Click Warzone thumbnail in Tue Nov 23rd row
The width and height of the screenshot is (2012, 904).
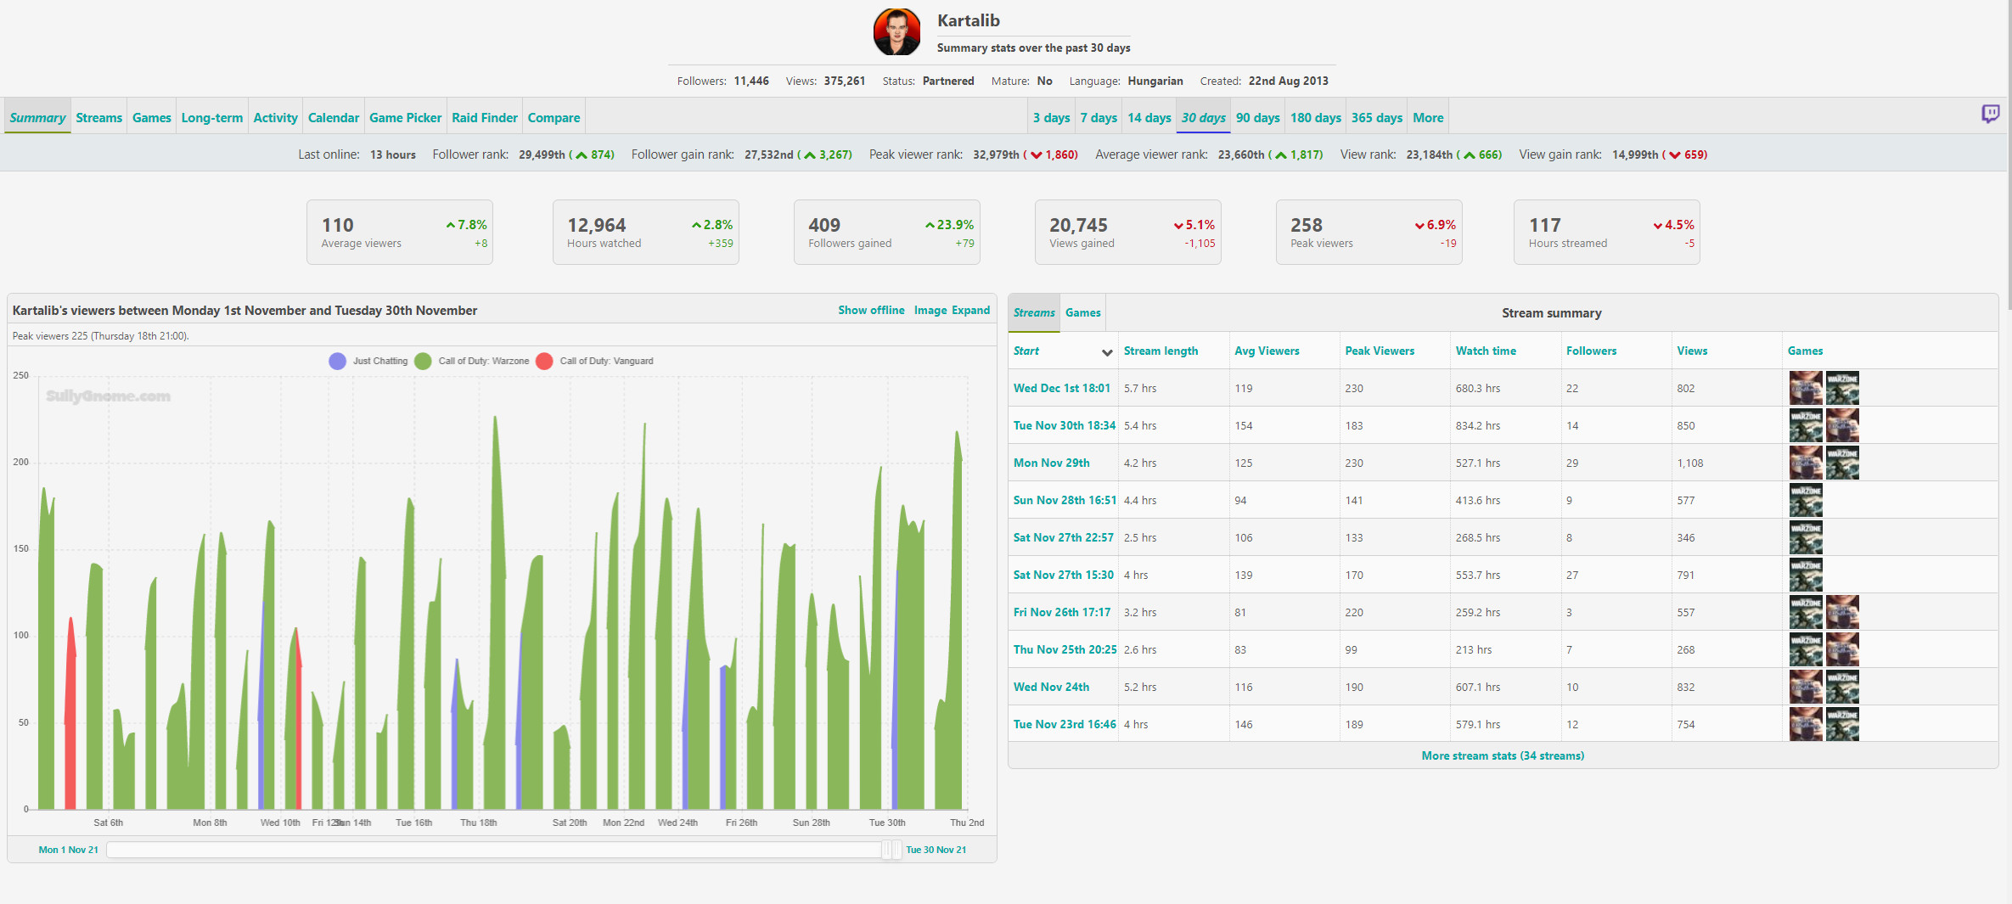(1842, 725)
